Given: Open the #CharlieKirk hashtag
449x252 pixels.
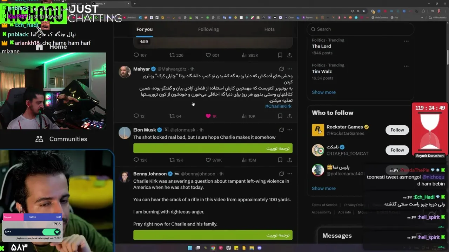Looking at the screenshot, I should (278, 106).
